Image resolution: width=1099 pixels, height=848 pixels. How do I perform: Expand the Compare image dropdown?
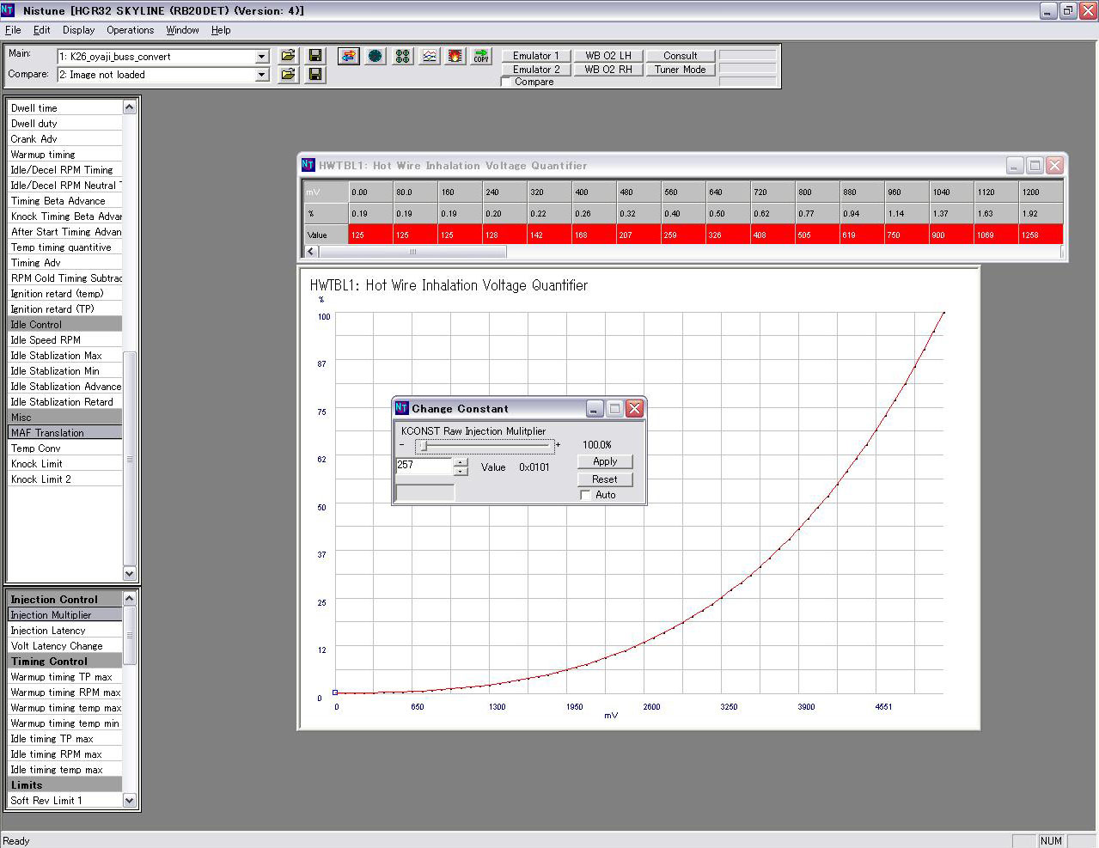click(262, 75)
